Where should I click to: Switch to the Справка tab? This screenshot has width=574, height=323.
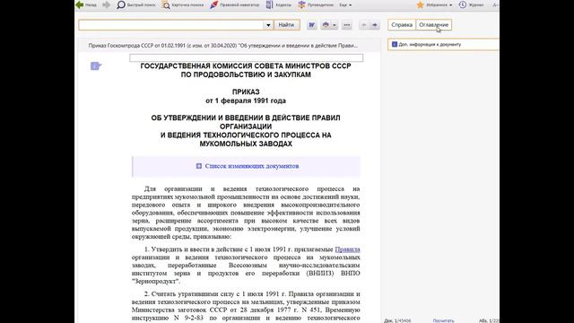coord(402,25)
